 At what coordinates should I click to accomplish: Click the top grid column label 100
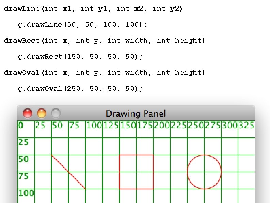(x=94, y=125)
